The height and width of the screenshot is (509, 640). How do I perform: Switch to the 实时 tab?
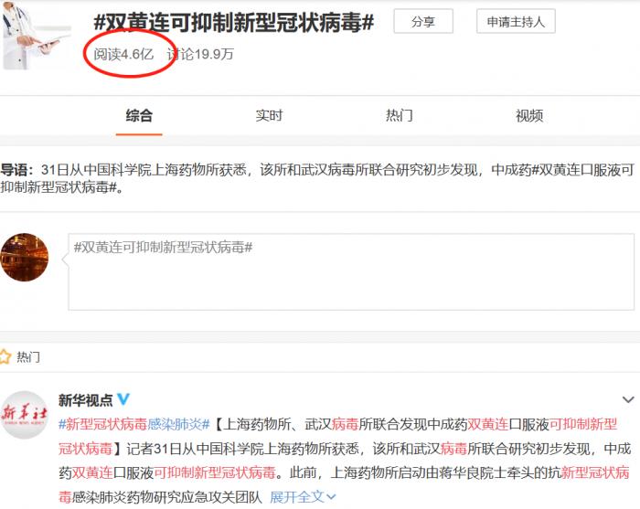click(x=269, y=116)
